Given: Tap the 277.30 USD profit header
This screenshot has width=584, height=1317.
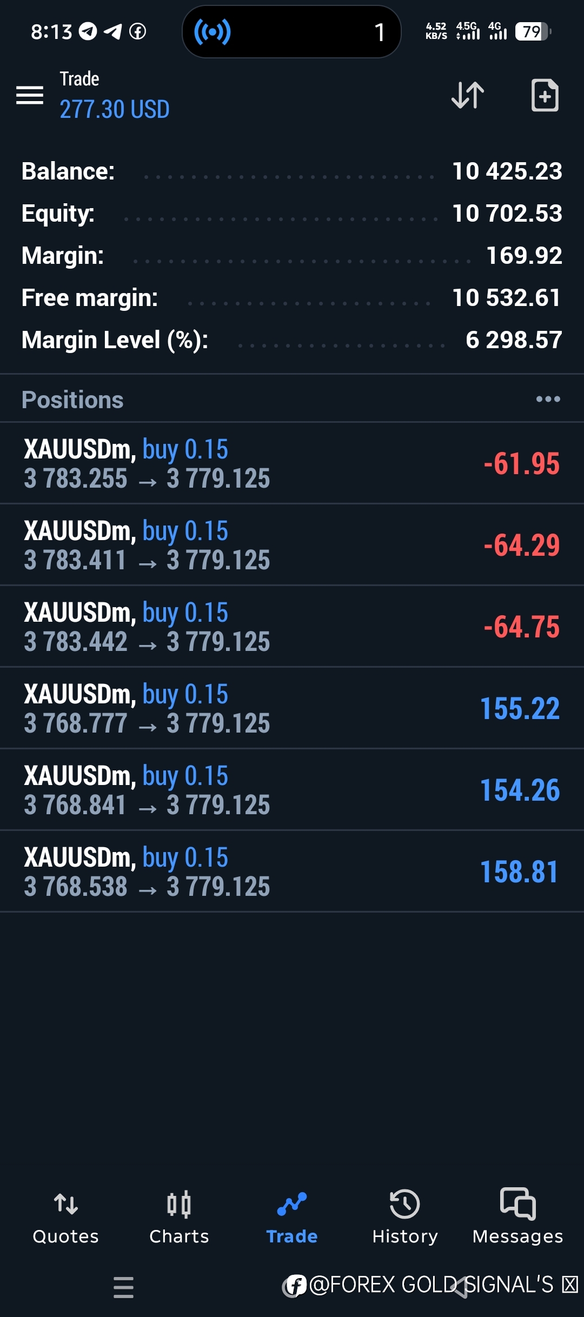Looking at the screenshot, I should [x=115, y=109].
